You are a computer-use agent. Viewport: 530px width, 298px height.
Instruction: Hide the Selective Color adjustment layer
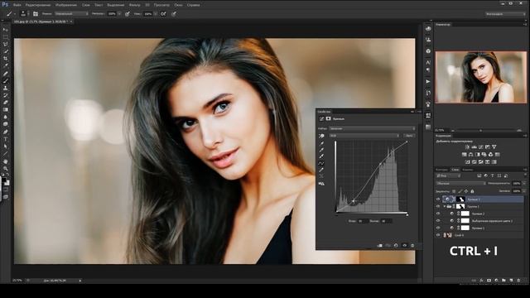(x=438, y=221)
